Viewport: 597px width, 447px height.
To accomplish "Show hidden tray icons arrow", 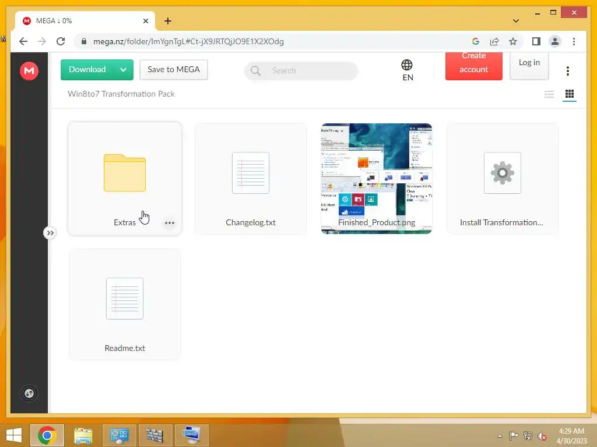I will 500,436.
